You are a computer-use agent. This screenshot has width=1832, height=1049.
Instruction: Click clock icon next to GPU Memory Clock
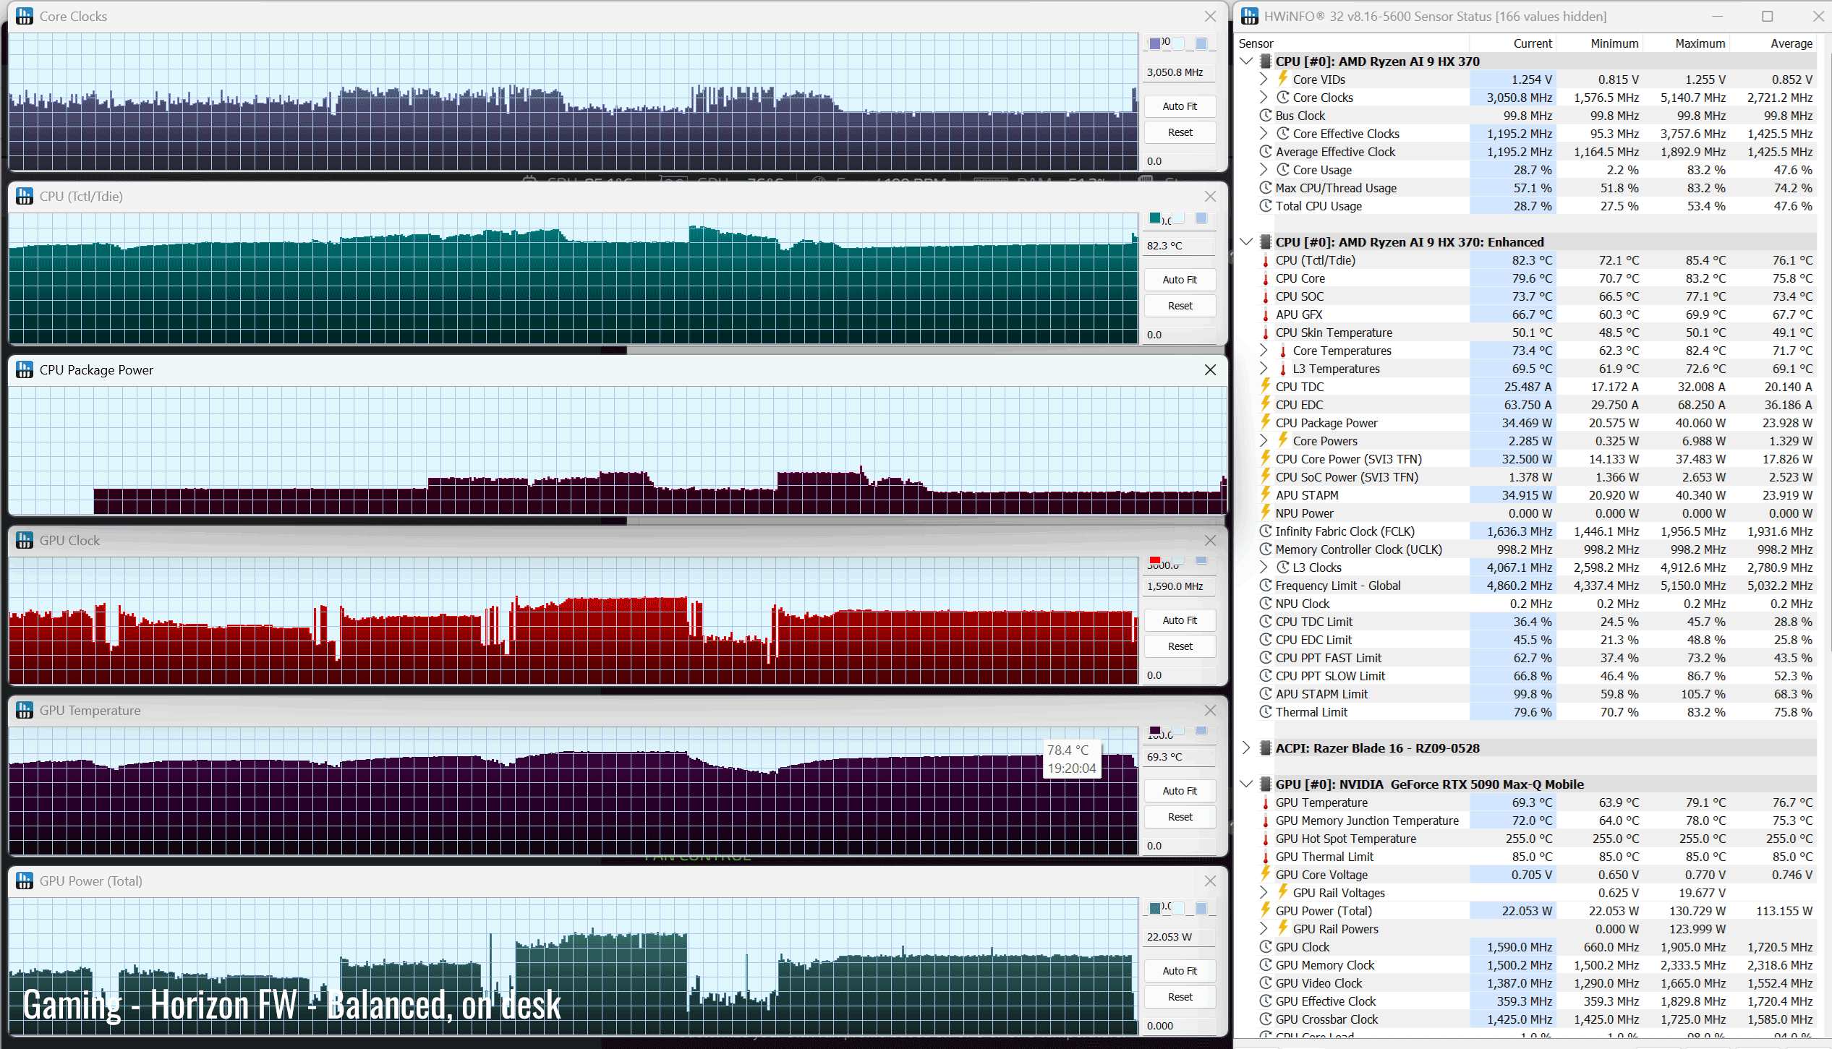tap(1266, 965)
